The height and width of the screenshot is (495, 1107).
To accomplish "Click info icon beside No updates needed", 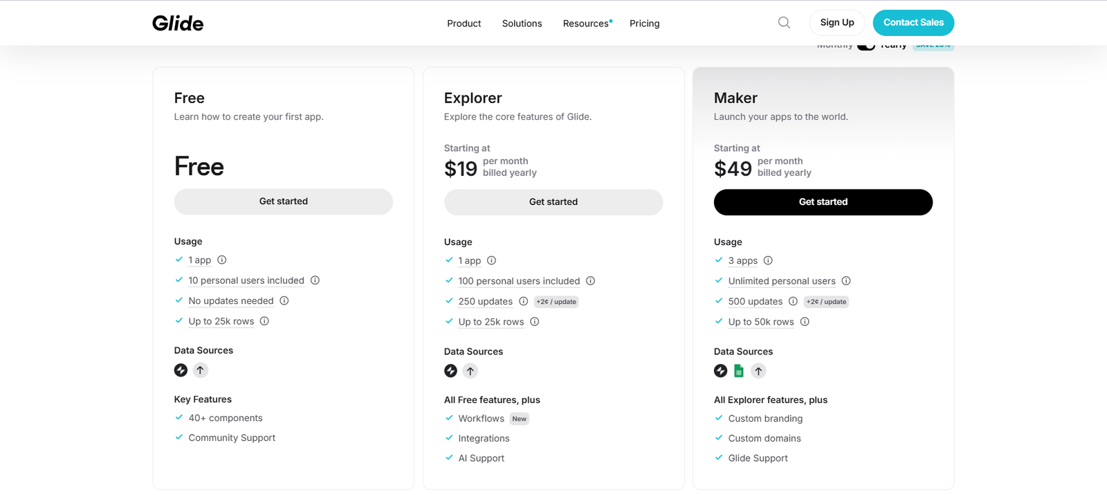I will (284, 300).
